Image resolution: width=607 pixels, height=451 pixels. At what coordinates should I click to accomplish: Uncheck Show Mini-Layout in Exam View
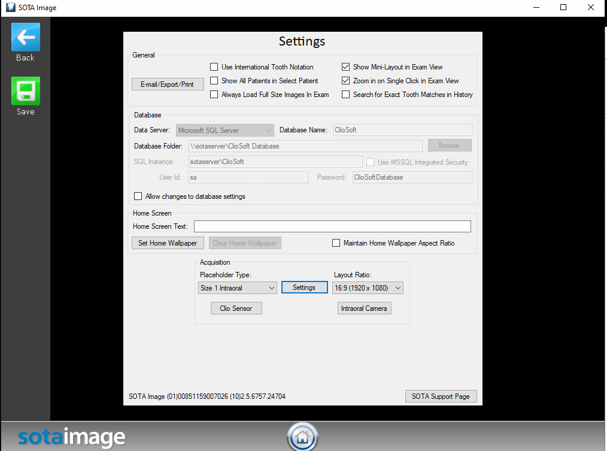[x=345, y=67]
